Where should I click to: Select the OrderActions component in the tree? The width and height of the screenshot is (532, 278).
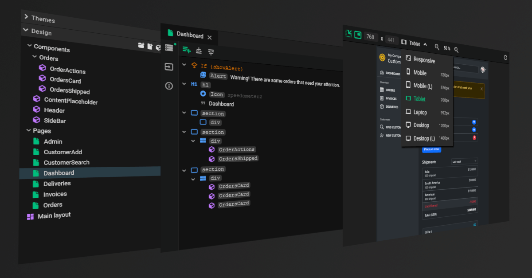pyautogui.click(x=67, y=70)
